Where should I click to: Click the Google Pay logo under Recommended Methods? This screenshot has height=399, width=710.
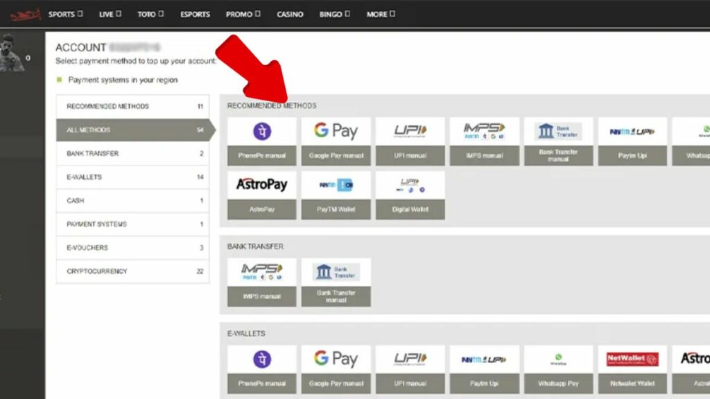[336, 131]
